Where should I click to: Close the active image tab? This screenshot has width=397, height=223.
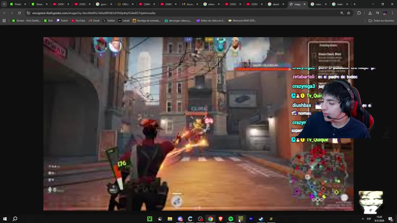tap(305, 4)
